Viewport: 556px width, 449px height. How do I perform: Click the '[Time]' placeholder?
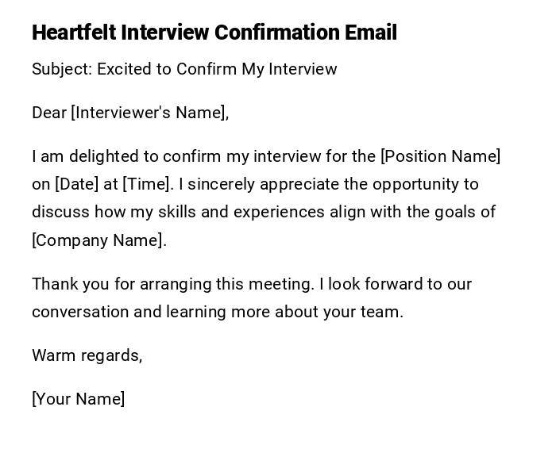tap(147, 184)
